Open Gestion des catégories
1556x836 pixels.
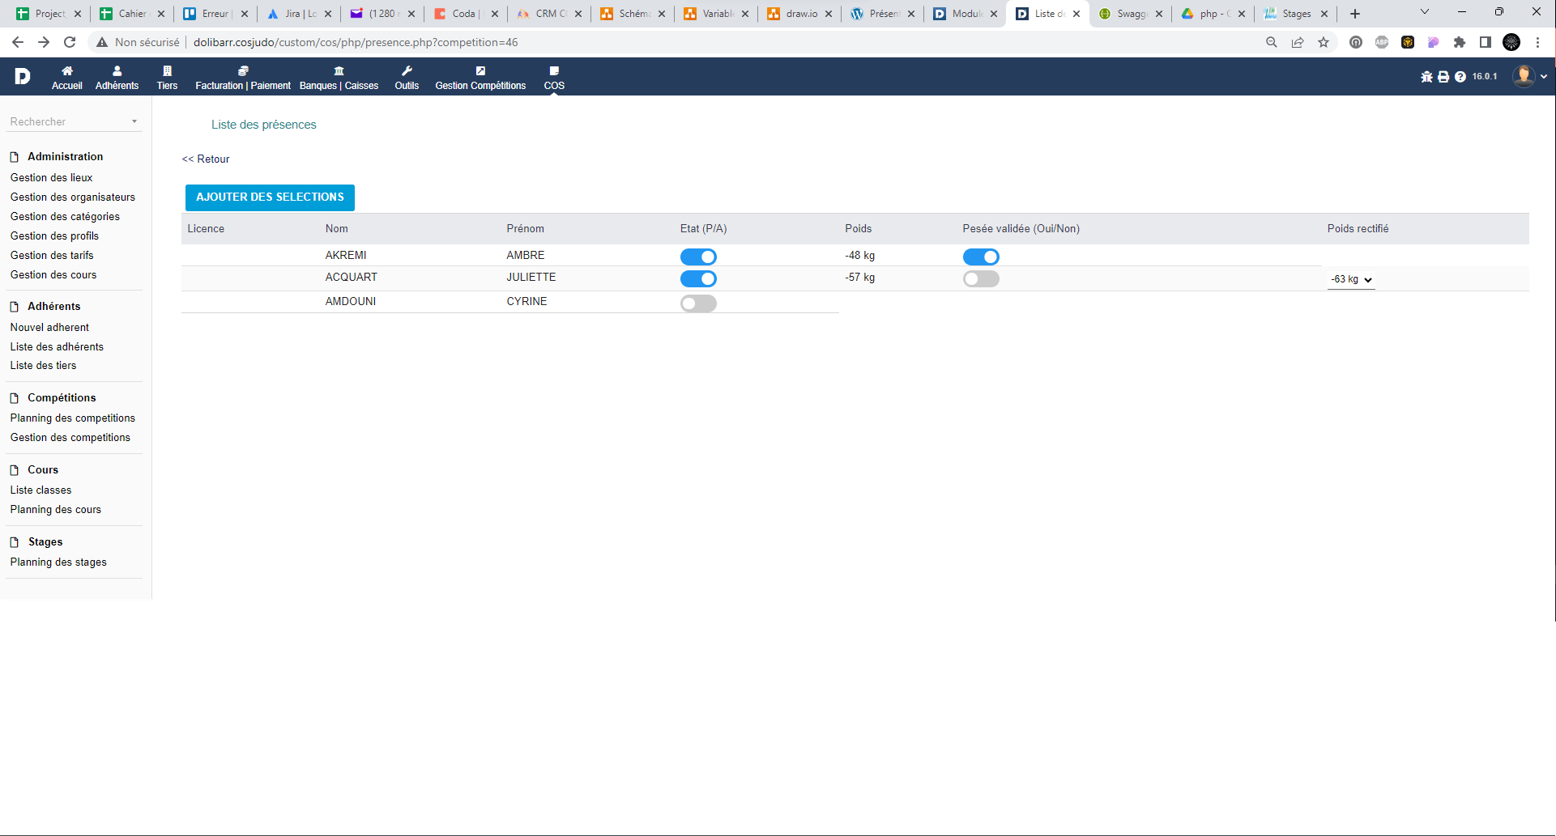tap(65, 217)
